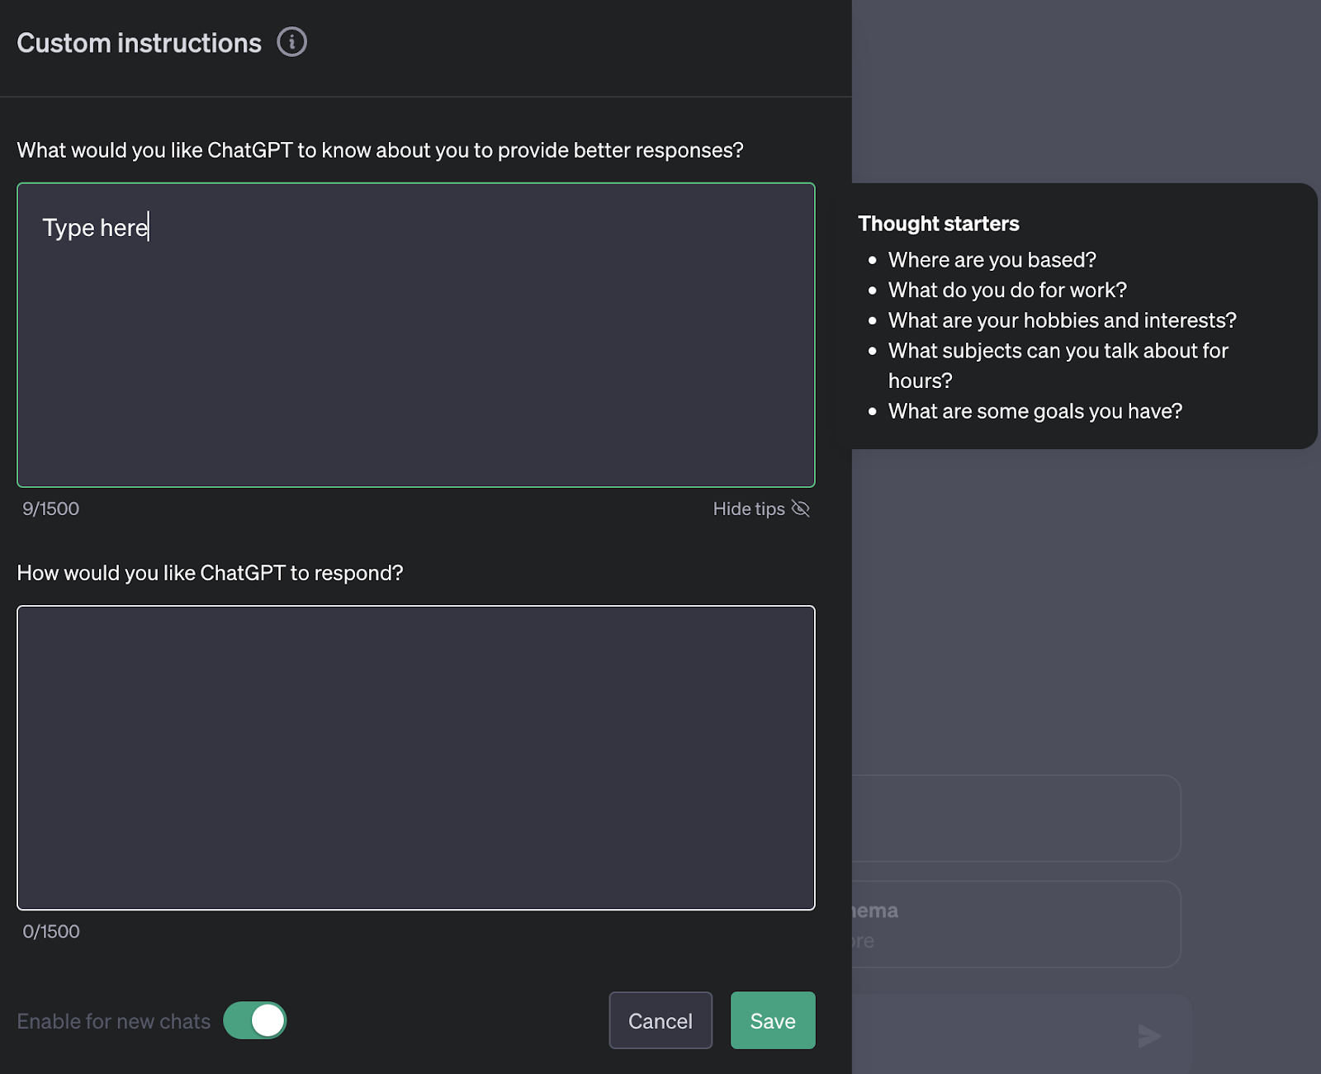1321x1074 pixels.
Task: Click the crossed-out eye icon
Action: tap(800, 509)
